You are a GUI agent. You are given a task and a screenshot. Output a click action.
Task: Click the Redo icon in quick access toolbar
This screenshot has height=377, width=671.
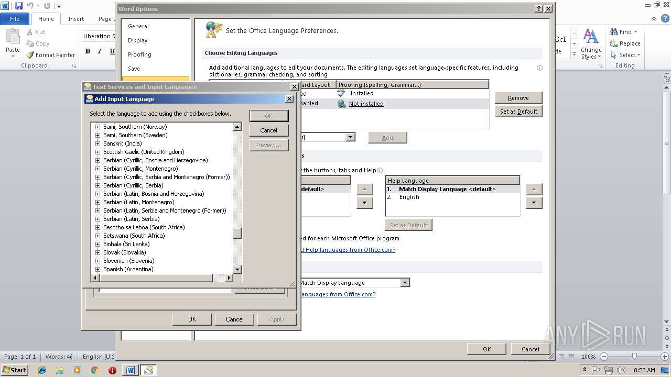point(47,6)
